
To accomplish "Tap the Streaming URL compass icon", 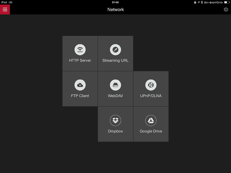I will click(x=115, y=50).
